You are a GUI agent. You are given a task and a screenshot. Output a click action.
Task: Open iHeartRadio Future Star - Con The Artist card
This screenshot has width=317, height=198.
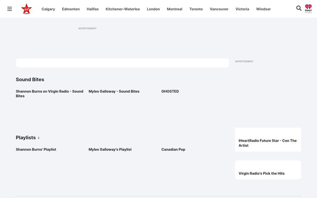tap(268, 139)
